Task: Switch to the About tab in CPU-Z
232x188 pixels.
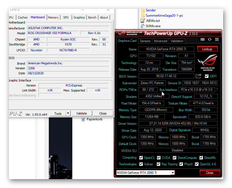Action: point(104,17)
